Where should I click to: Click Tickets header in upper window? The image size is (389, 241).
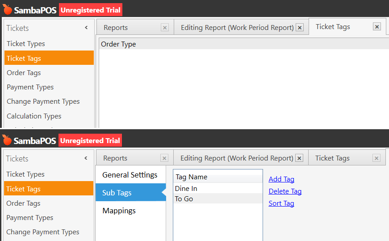click(x=17, y=28)
